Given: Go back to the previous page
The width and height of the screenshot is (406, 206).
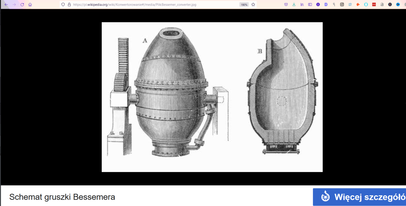Looking at the screenshot, I should 6,5.
